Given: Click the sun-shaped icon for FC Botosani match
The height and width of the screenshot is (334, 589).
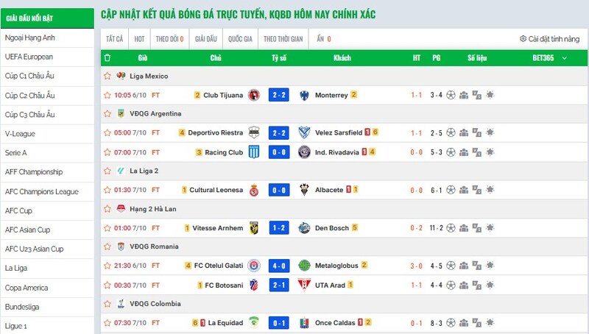Looking at the screenshot, I should point(490,285).
